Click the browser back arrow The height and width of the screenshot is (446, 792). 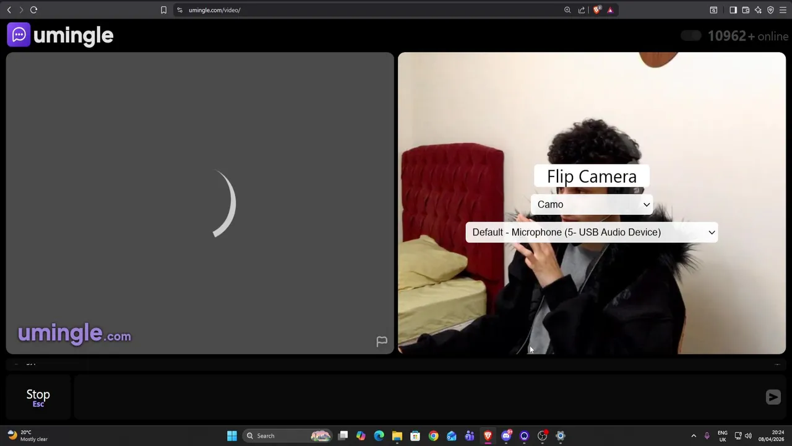tap(9, 10)
